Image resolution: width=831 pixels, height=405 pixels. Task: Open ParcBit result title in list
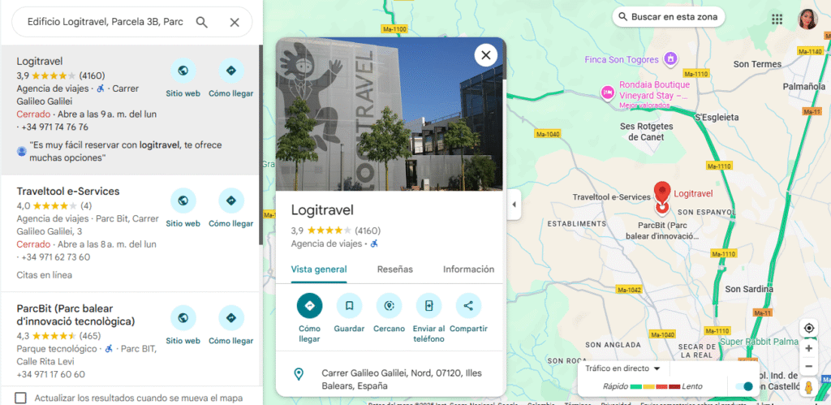point(75,315)
